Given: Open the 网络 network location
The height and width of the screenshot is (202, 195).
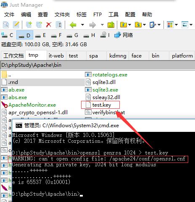Looking at the screenshot, I should pos(124,35).
